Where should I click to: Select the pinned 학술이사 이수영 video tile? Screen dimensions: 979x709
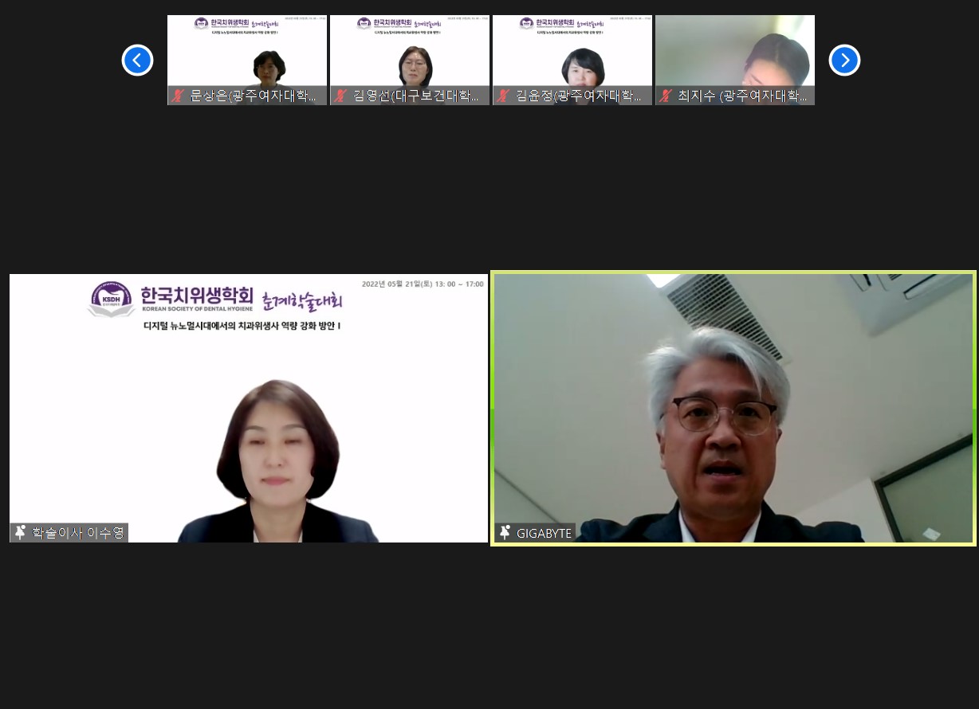(x=249, y=408)
